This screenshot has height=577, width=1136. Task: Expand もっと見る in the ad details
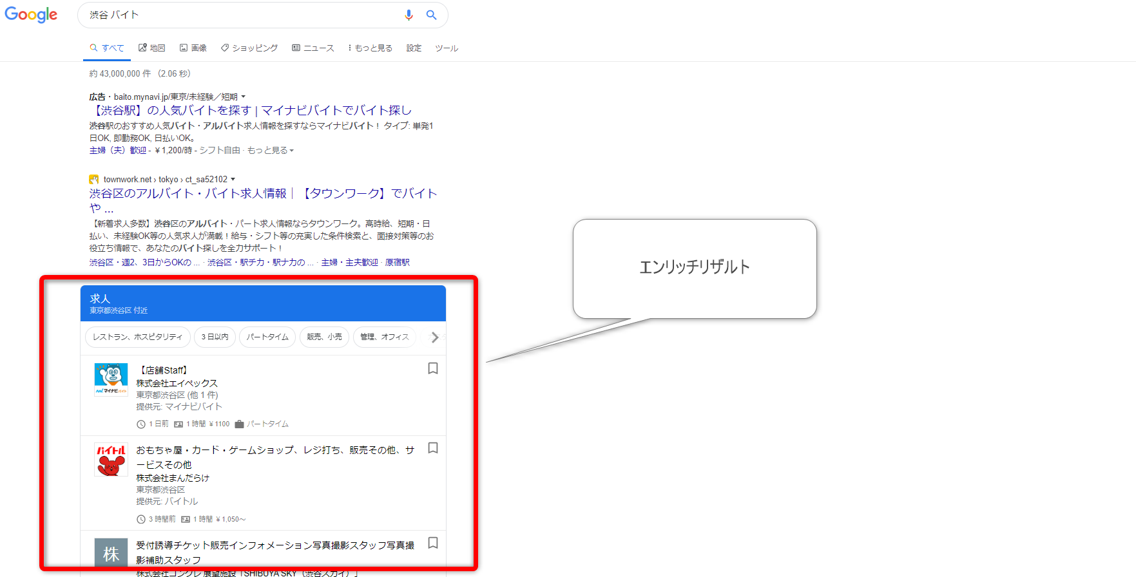tap(271, 150)
